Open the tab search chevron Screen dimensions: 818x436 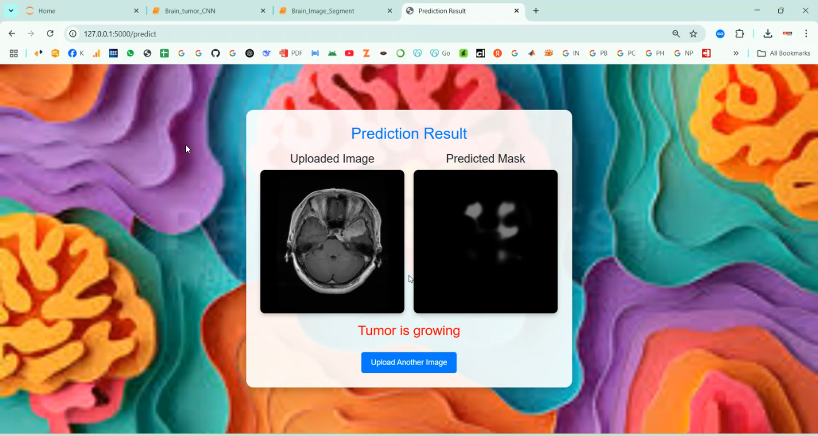tap(10, 10)
